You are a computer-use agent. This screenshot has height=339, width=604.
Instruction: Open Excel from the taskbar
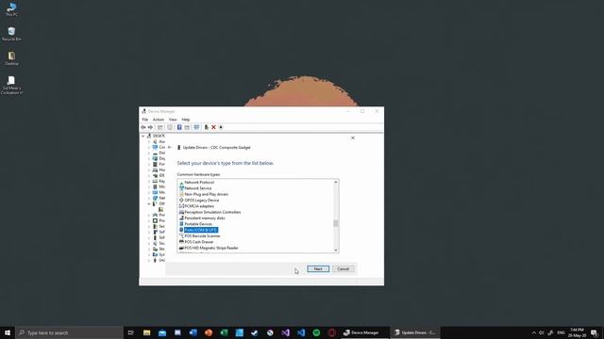pos(224,332)
